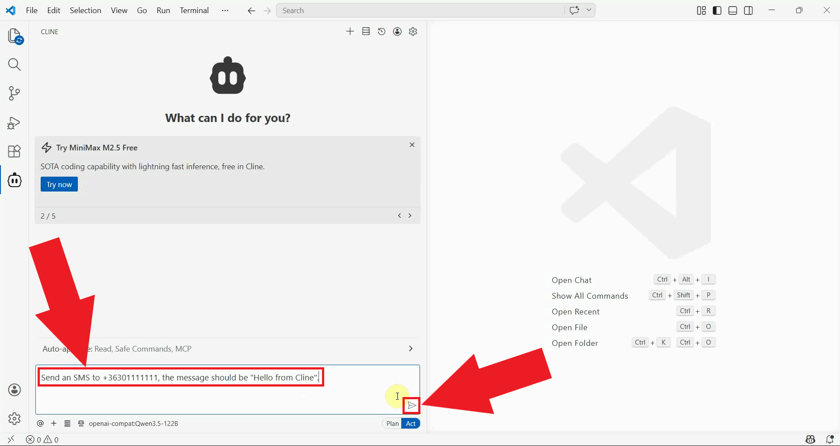Click the plus icon below the message box
The height and width of the screenshot is (446, 840).
54,423
